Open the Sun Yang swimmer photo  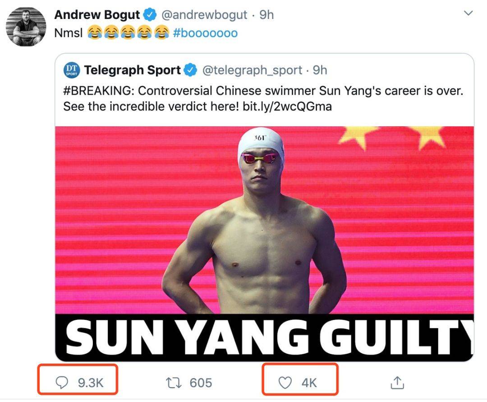[x=264, y=220]
